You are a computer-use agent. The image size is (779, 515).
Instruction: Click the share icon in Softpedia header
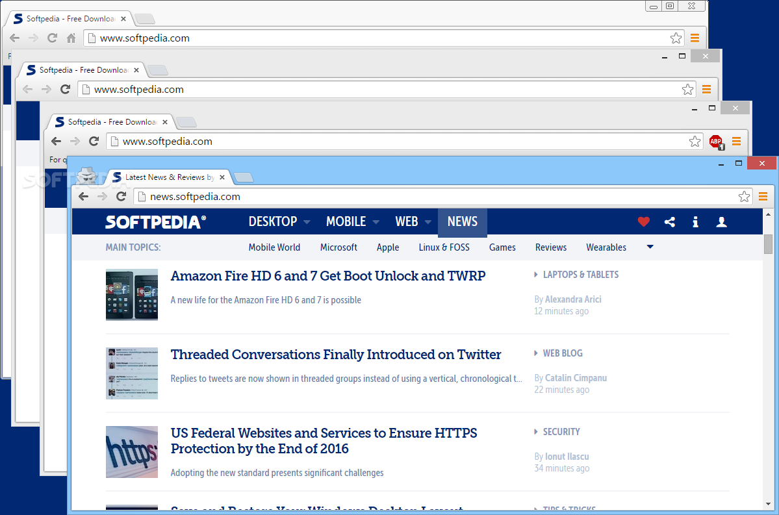pyautogui.click(x=670, y=222)
